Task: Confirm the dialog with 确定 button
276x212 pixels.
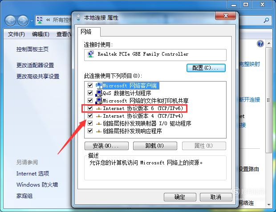Action: 180,197
